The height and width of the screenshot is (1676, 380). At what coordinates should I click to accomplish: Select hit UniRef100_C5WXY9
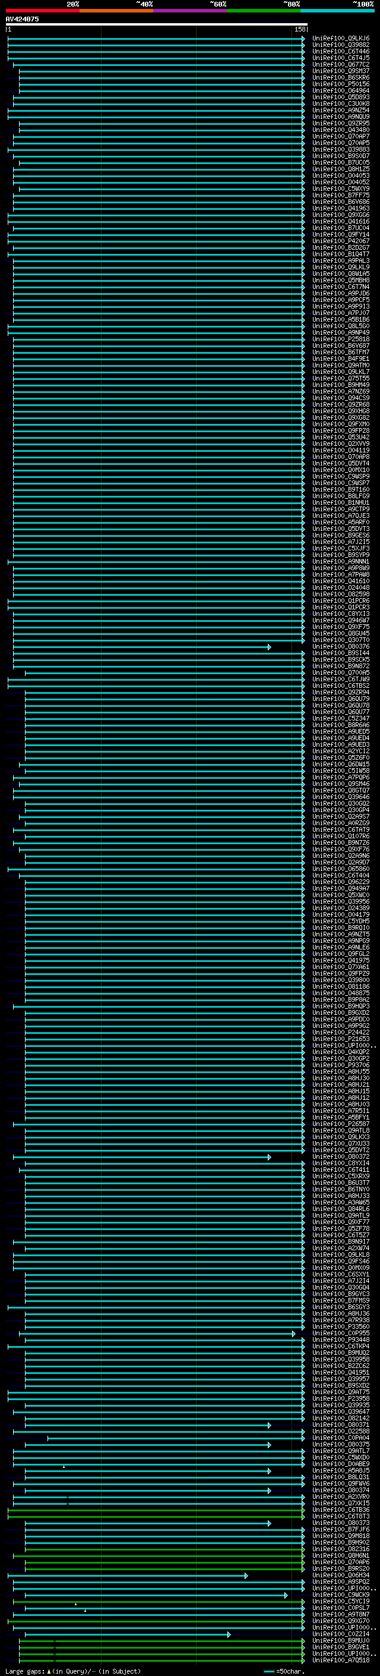340,188
